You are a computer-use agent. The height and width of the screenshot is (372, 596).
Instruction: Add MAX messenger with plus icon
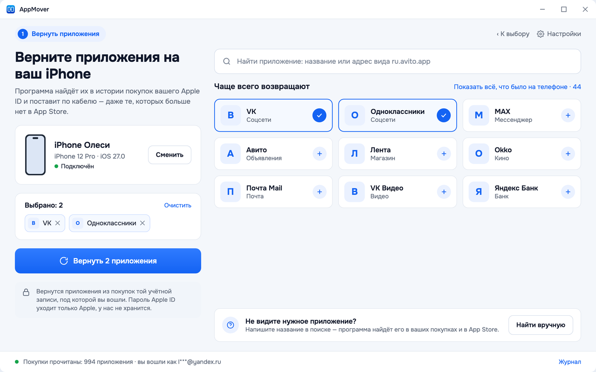[x=568, y=115]
